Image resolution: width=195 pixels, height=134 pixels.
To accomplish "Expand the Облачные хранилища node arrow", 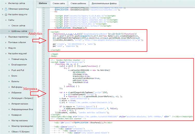I will tap(3, 9).
